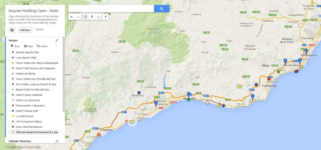
Task: Select the hand pan tool
Action: tap(86, 17)
